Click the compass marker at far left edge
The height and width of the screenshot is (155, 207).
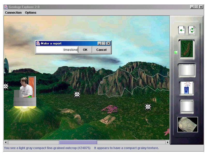point(6,86)
